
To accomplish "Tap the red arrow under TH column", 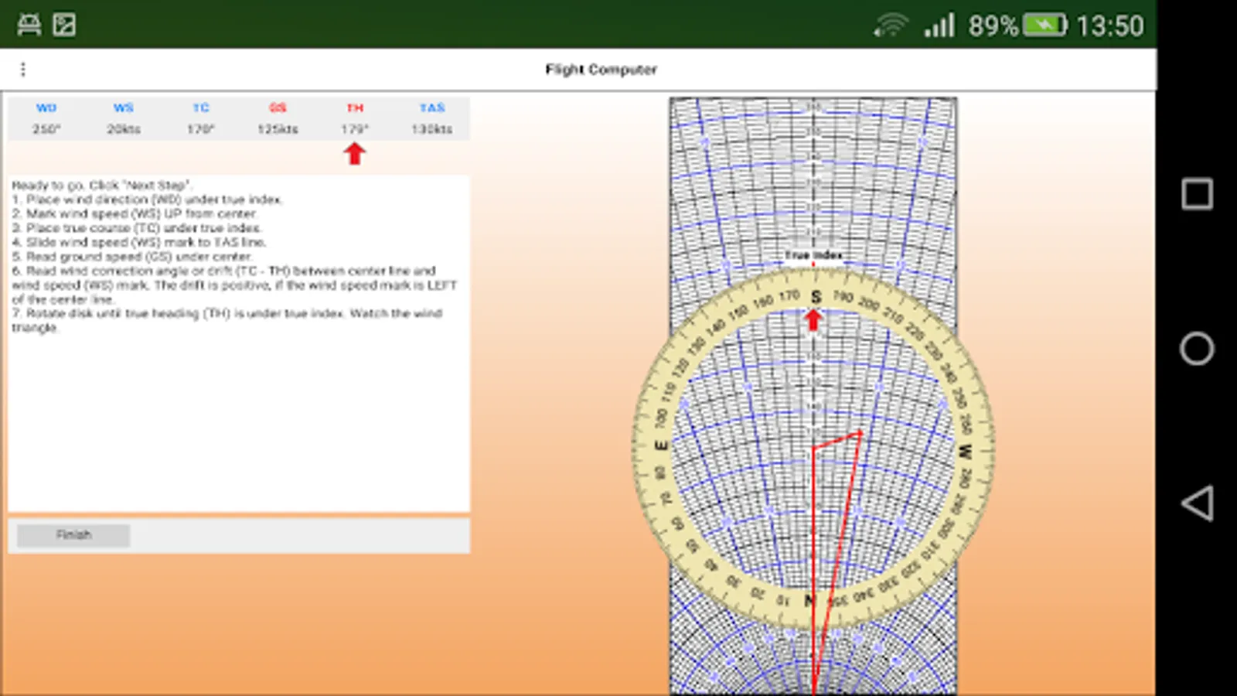I will (355, 154).
